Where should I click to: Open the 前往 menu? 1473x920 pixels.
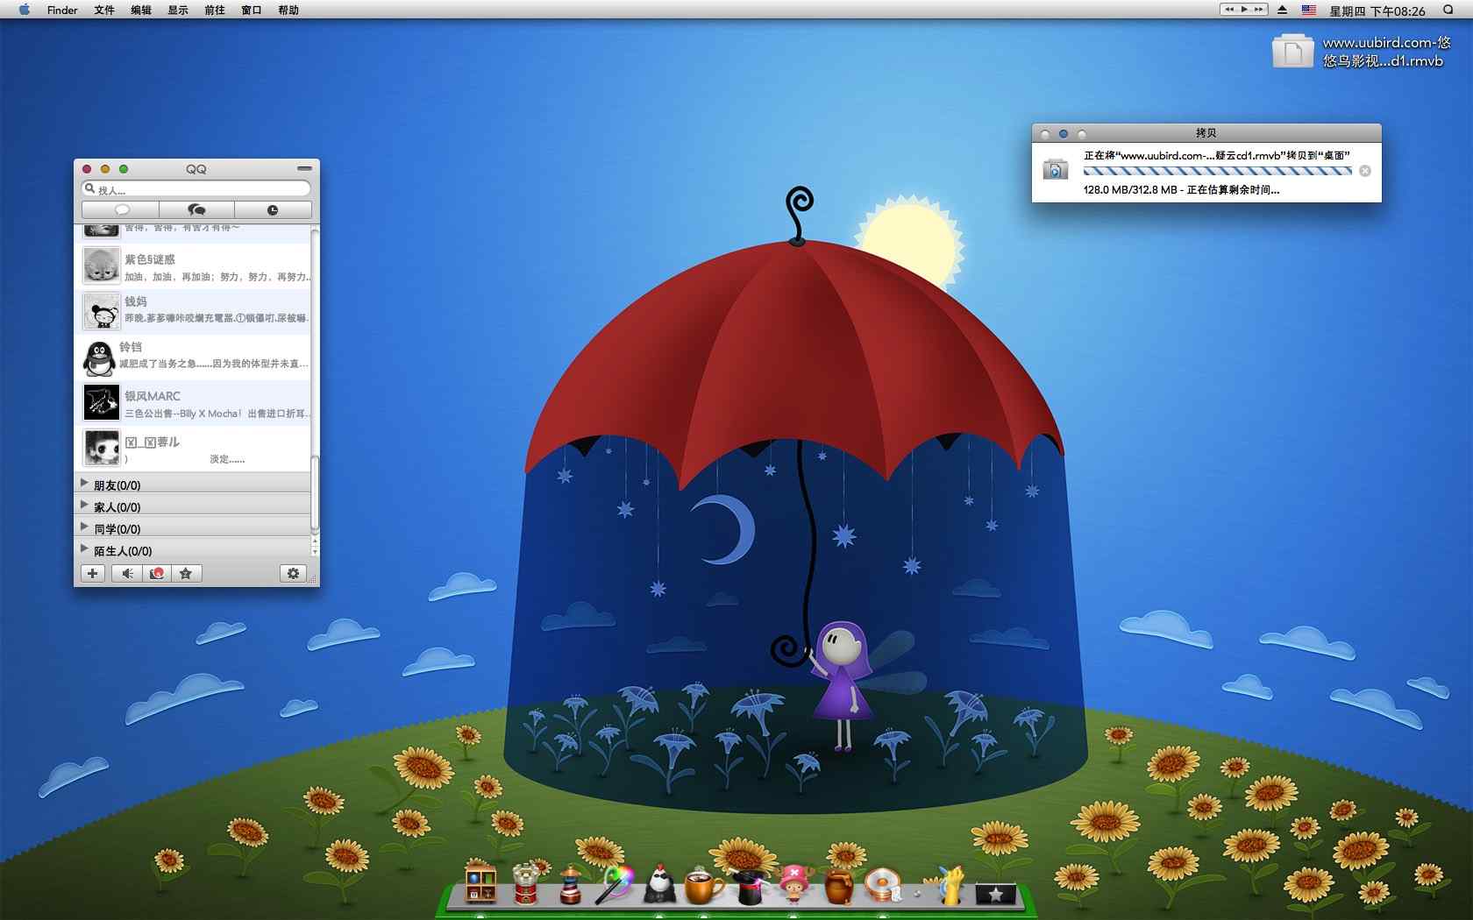click(x=215, y=10)
